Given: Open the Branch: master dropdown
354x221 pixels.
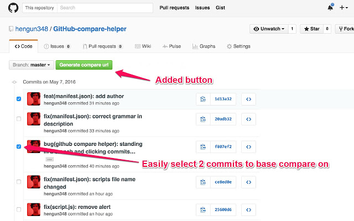Looking at the screenshot, I should click(x=32, y=65).
